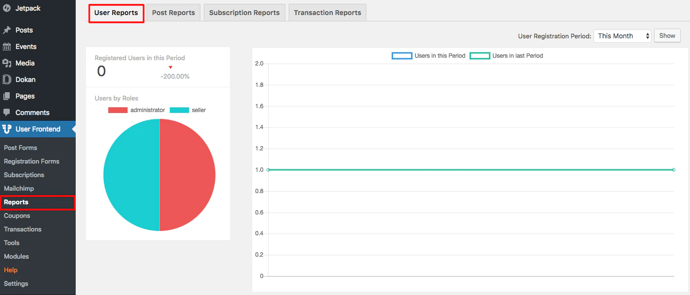
Task: Click the Jetpack icon in sidebar
Action: click(7, 8)
